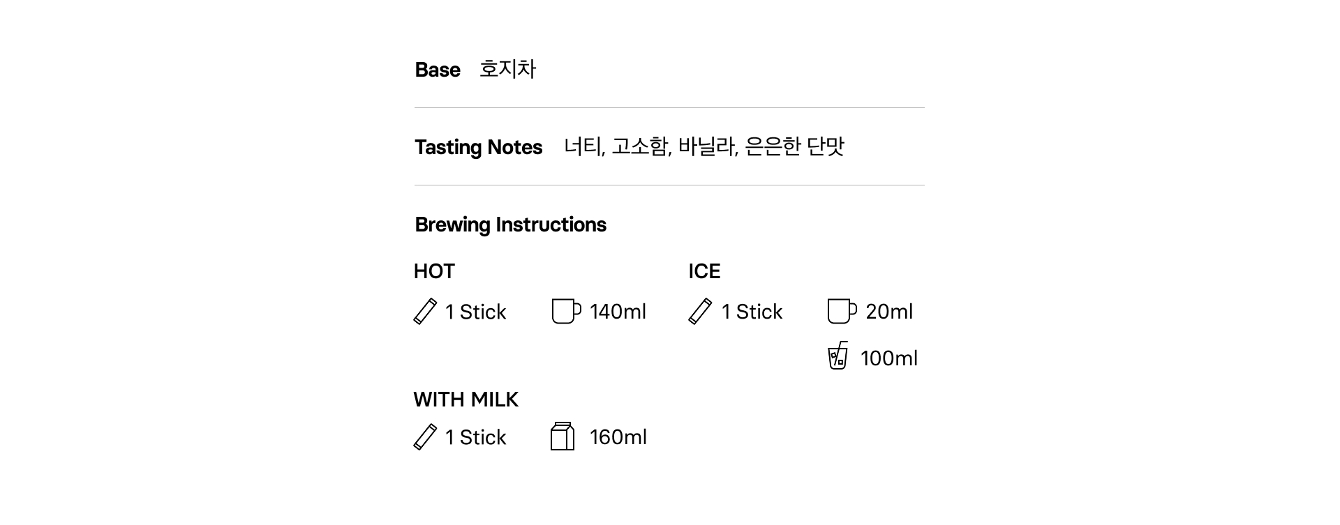
Task: Click the 140ml hot water amount
Action: pos(618,312)
